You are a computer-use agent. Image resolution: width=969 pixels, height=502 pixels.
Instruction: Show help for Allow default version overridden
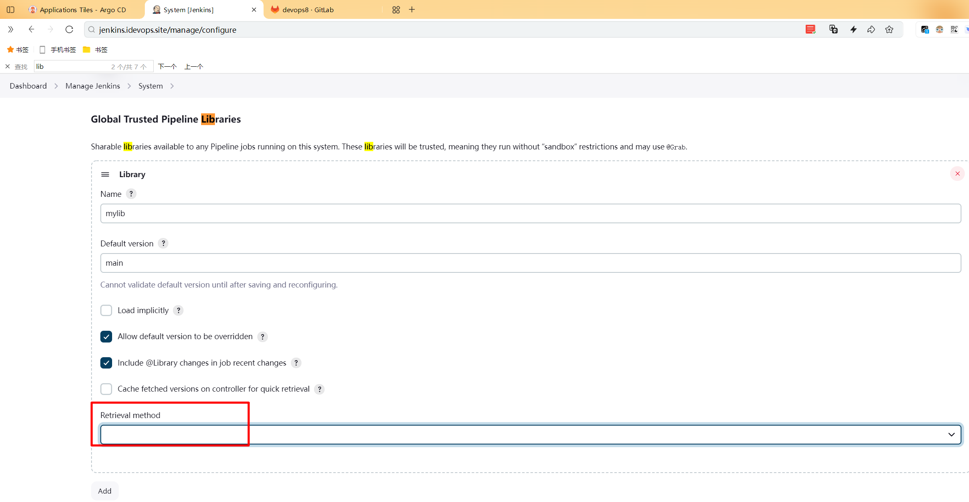[262, 337]
